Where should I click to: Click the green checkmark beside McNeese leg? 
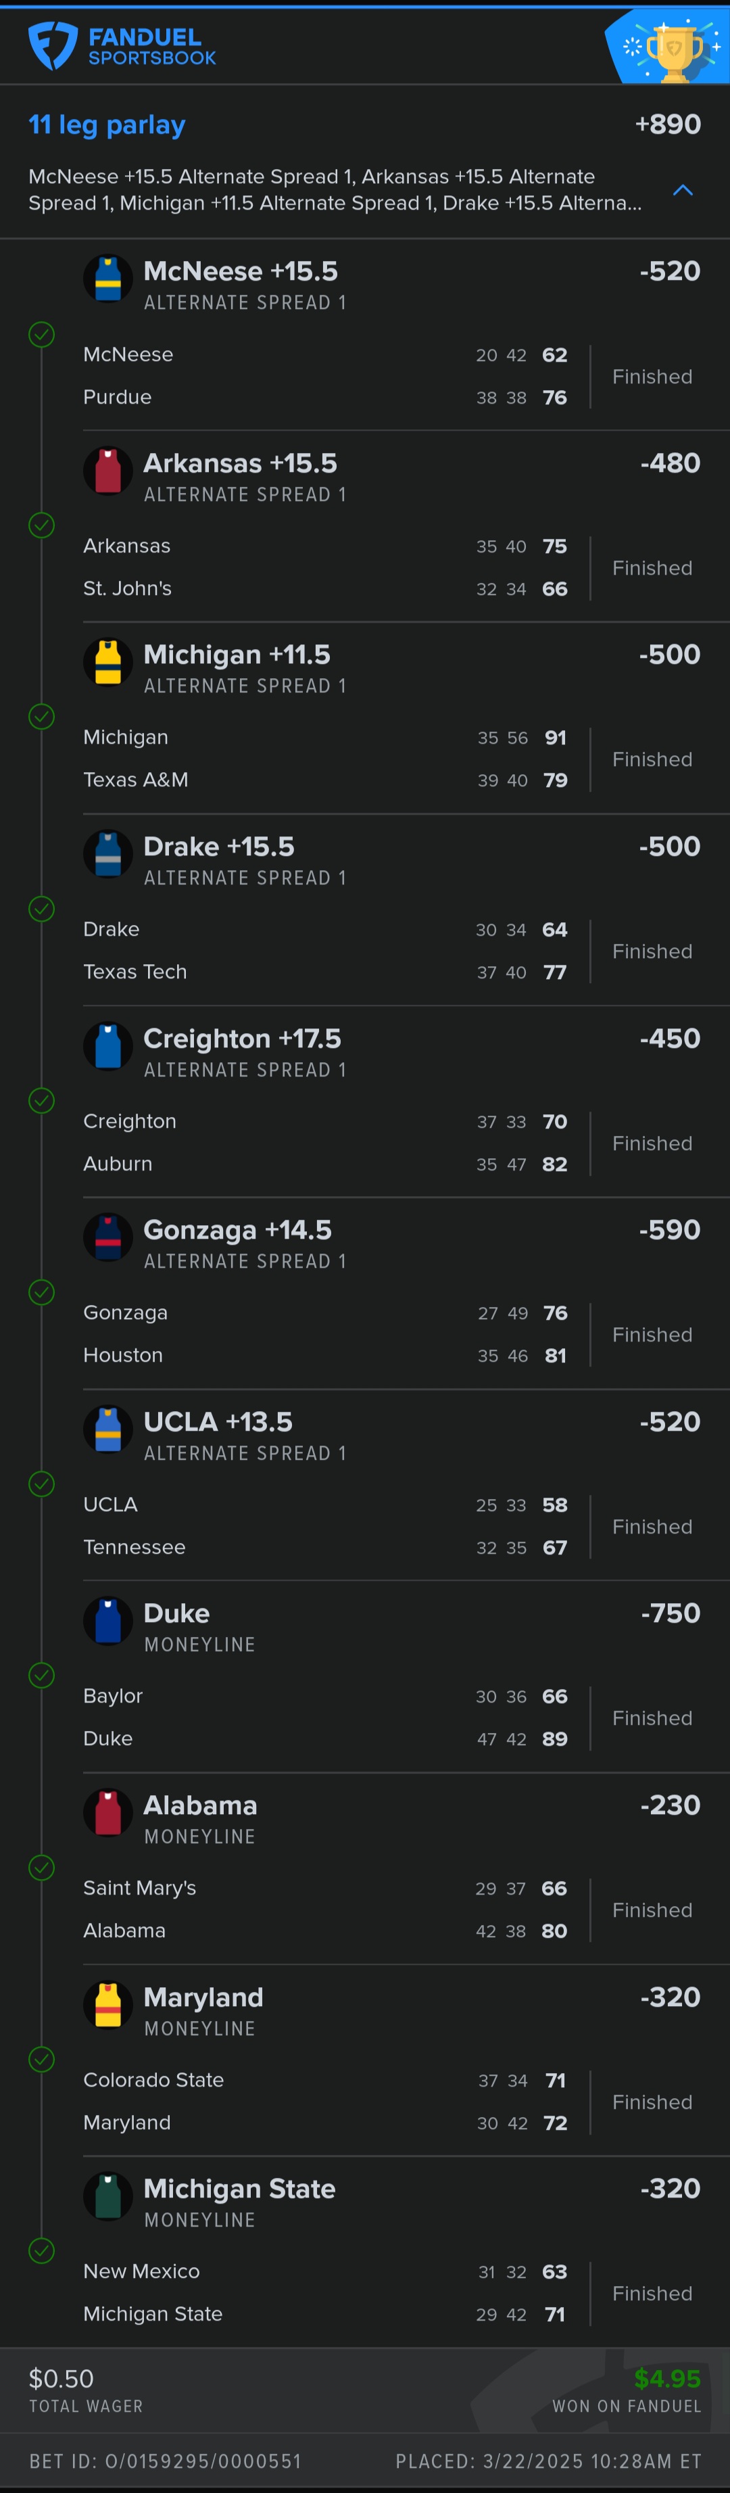pos(42,335)
